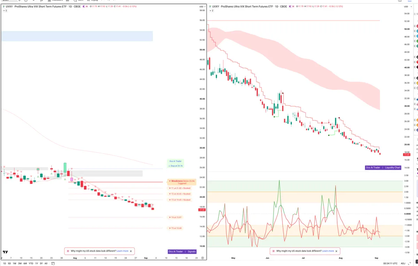Screen dimensions: 418x266
Task: Click left chart symbol title UVXY ProShares
Action: pyautogui.click(x=44, y=6)
